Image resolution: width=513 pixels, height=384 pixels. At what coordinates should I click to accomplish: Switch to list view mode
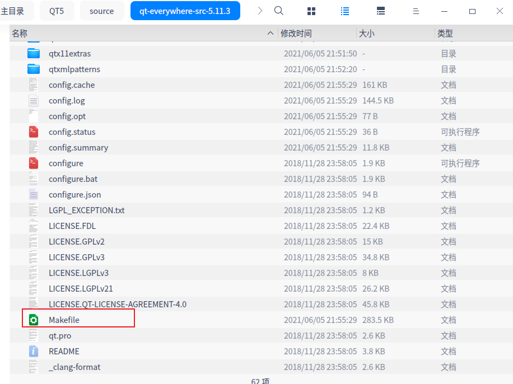pyautogui.click(x=344, y=11)
